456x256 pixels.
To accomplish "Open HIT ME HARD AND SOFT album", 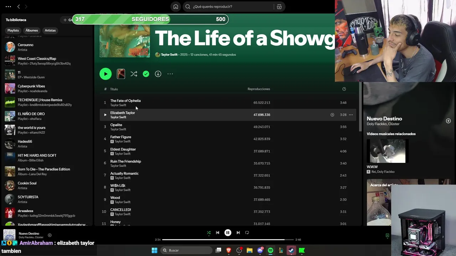I will (48, 158).
